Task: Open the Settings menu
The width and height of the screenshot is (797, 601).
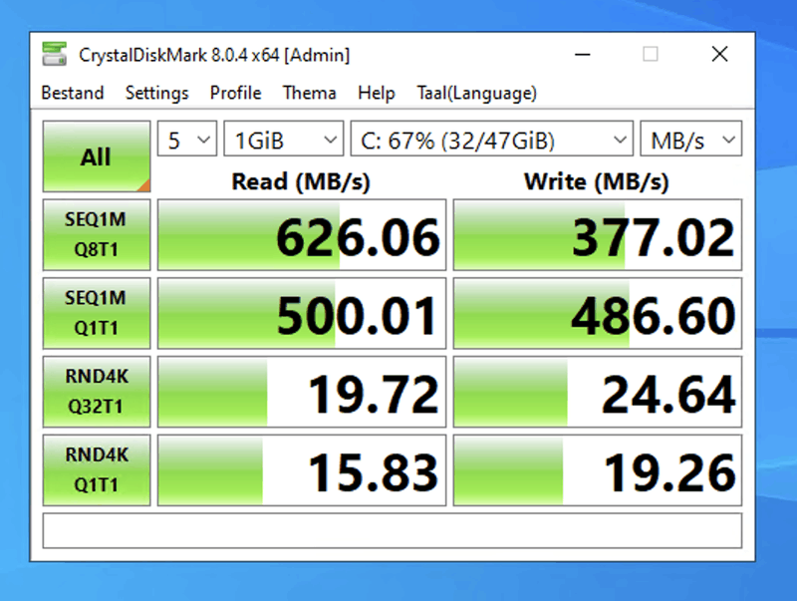Action: click(156, 93)
